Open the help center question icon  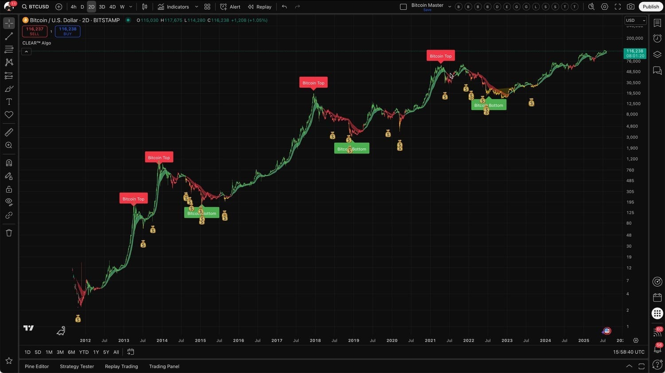pyautogui.click(x=657, y=365)
